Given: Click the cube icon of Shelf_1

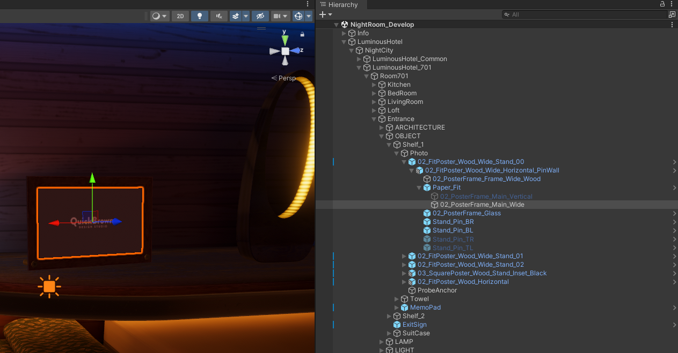Looking at the screenshot, I should (397, 145).
